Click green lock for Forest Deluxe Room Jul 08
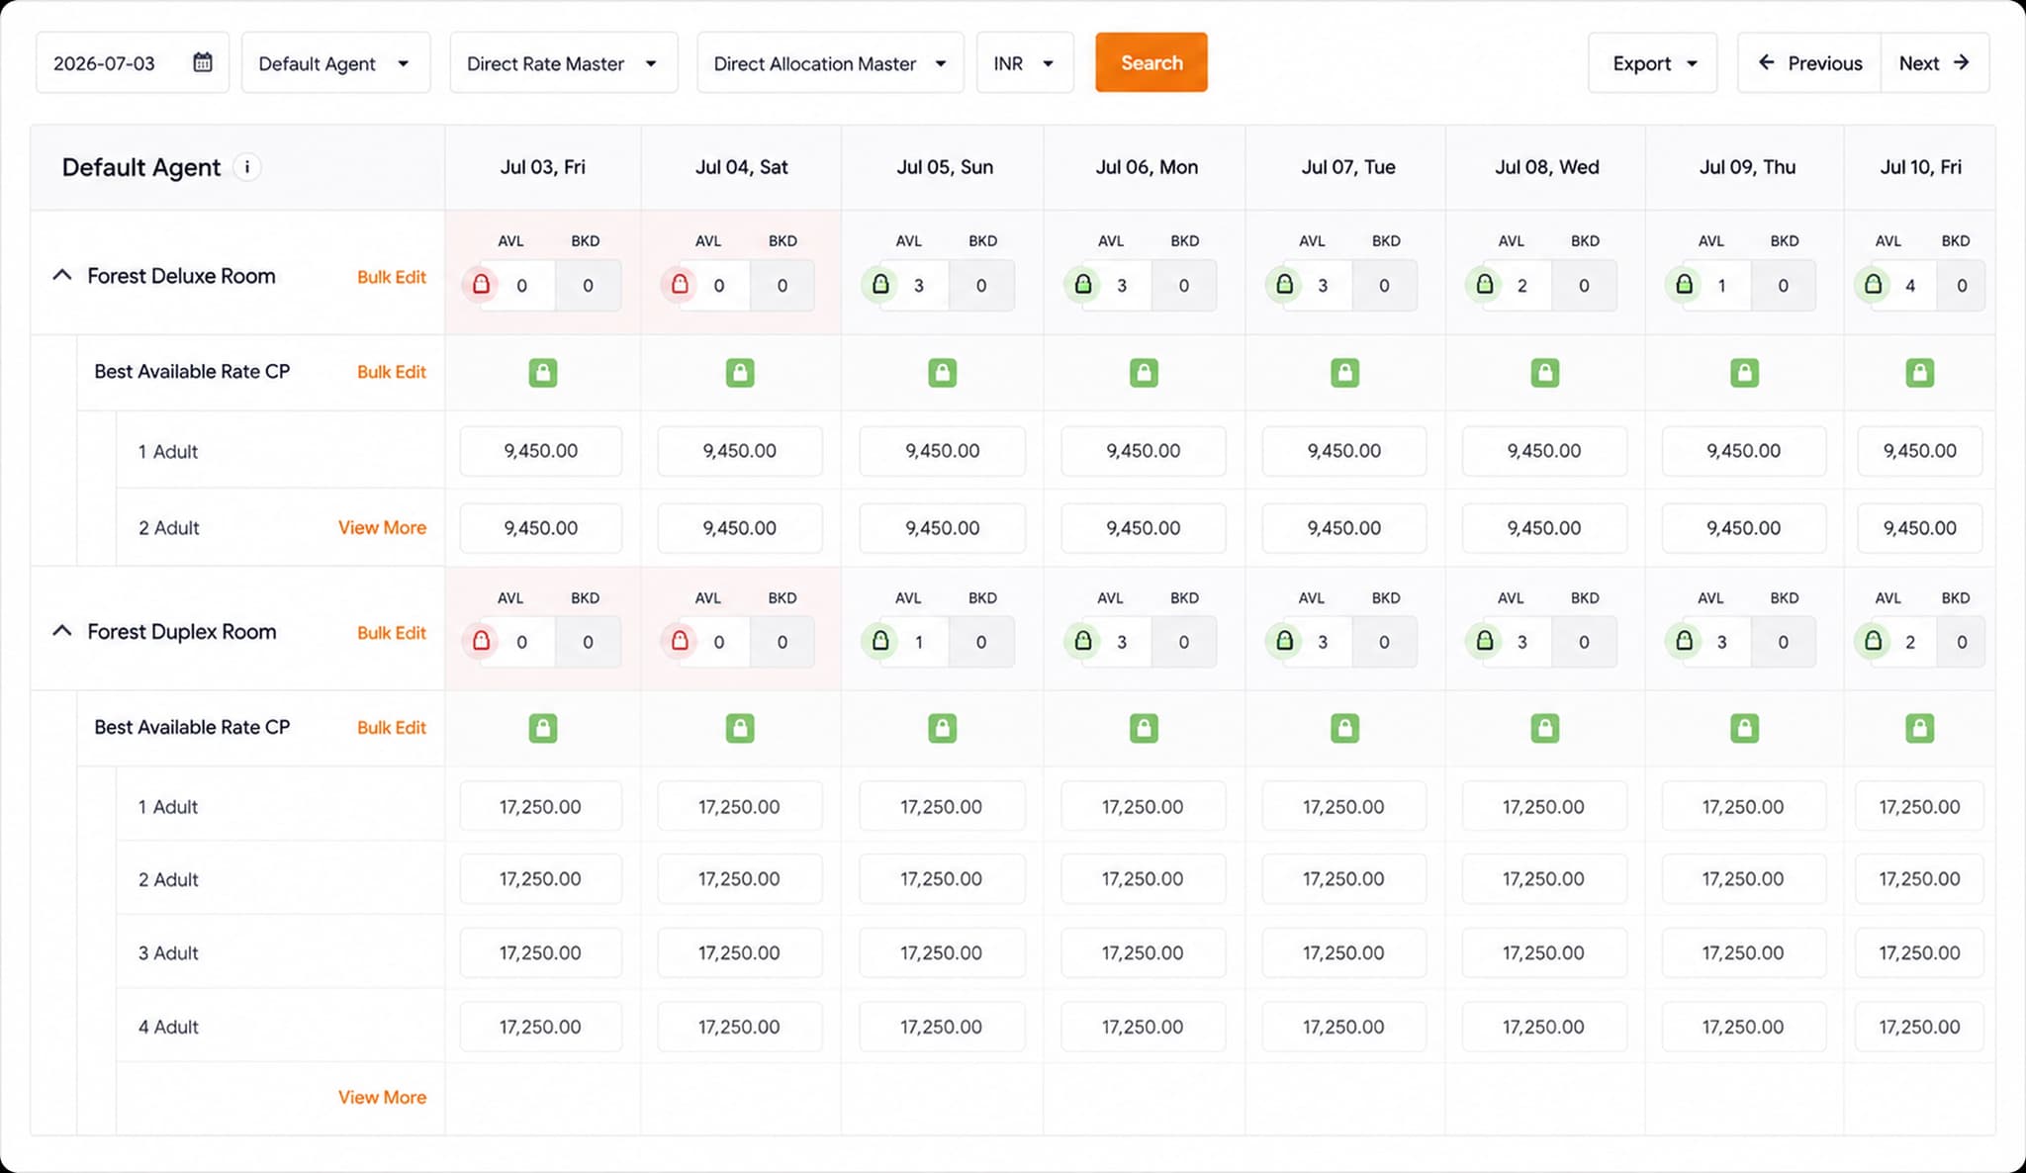This screenshot has width=2026, height=1173. [1484, 285]
